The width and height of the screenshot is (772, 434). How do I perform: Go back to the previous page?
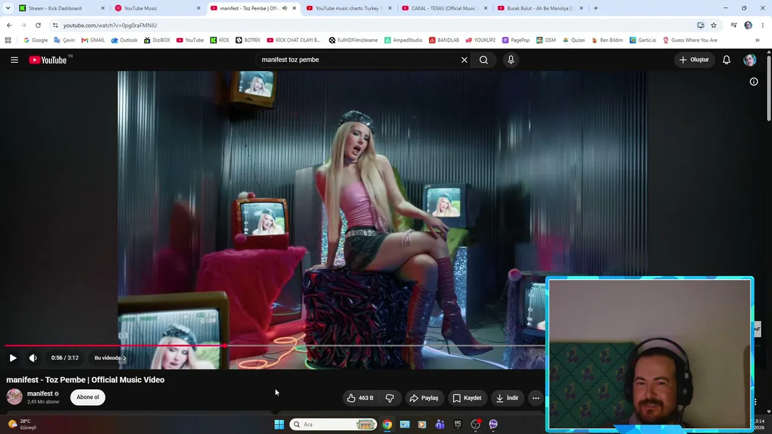tap(9, 25)
